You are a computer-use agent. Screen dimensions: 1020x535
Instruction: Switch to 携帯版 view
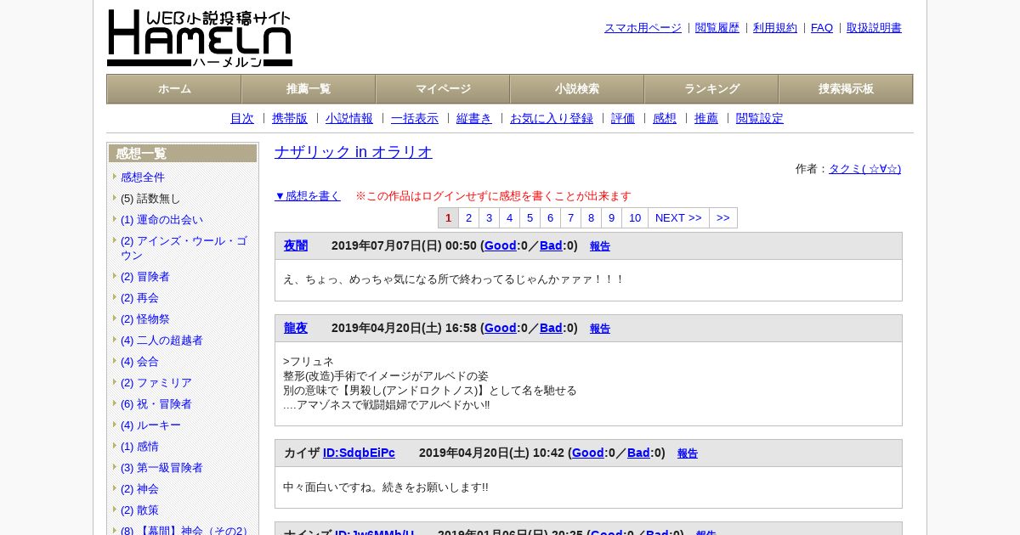[290, 119]
